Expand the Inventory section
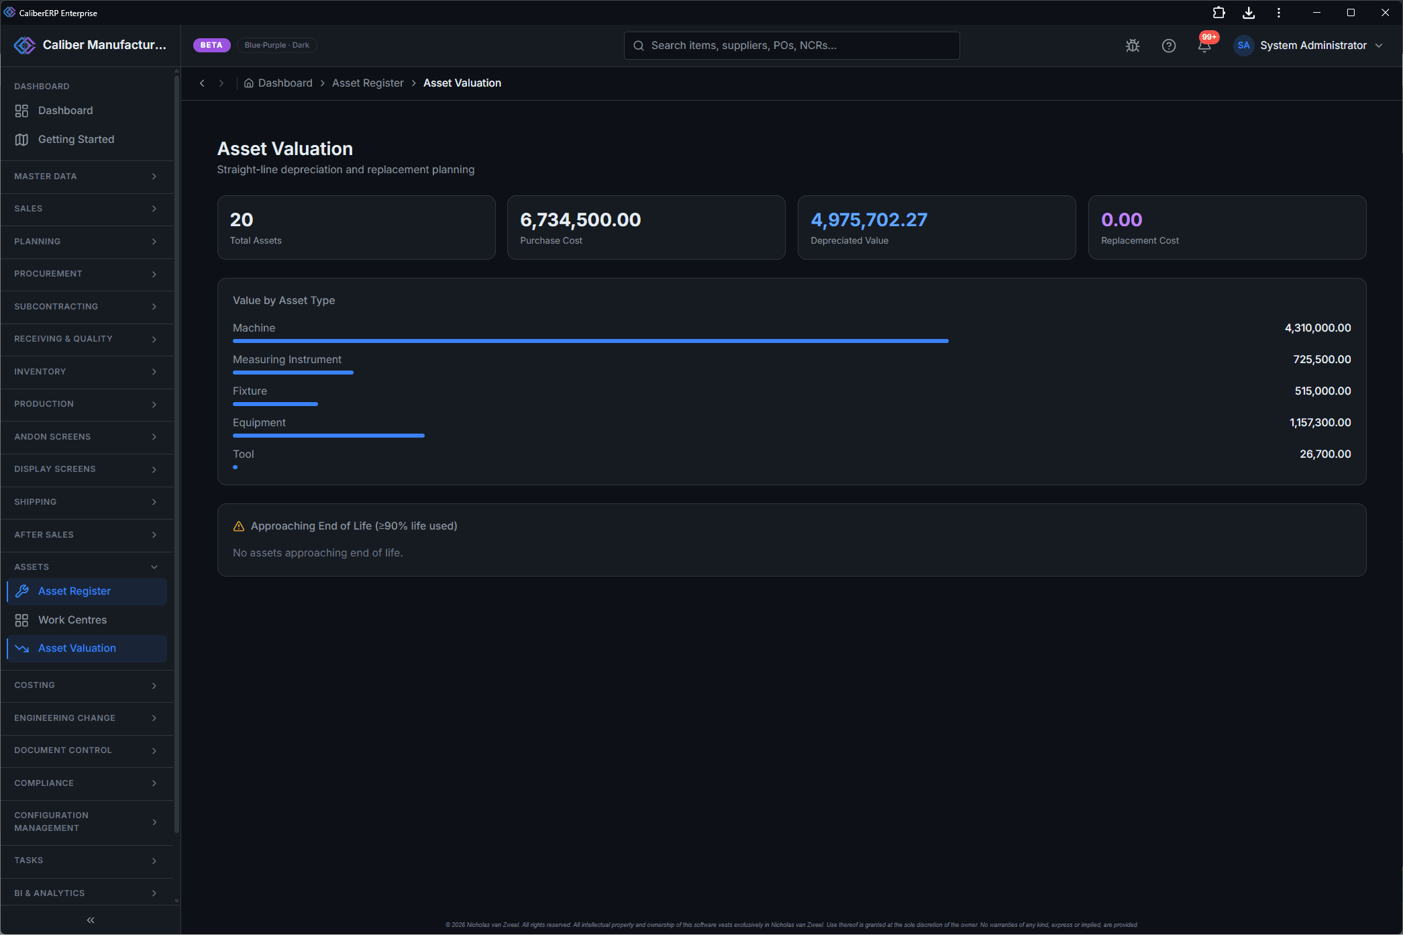 (x=87, y=372)
